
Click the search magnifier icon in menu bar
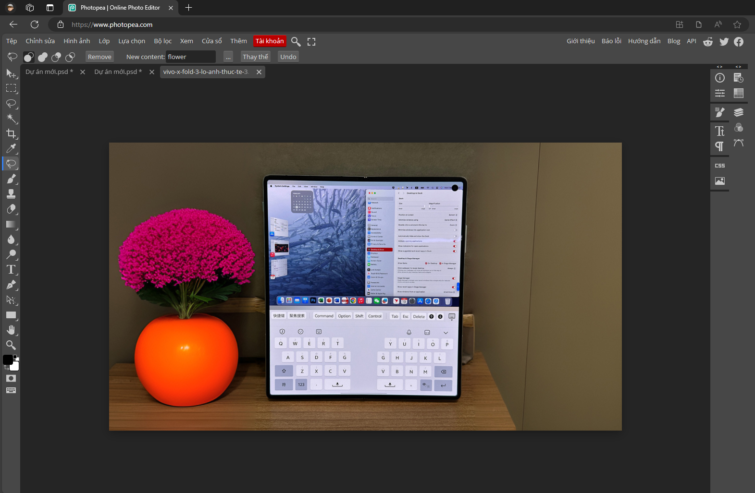(x=296, y=42)
